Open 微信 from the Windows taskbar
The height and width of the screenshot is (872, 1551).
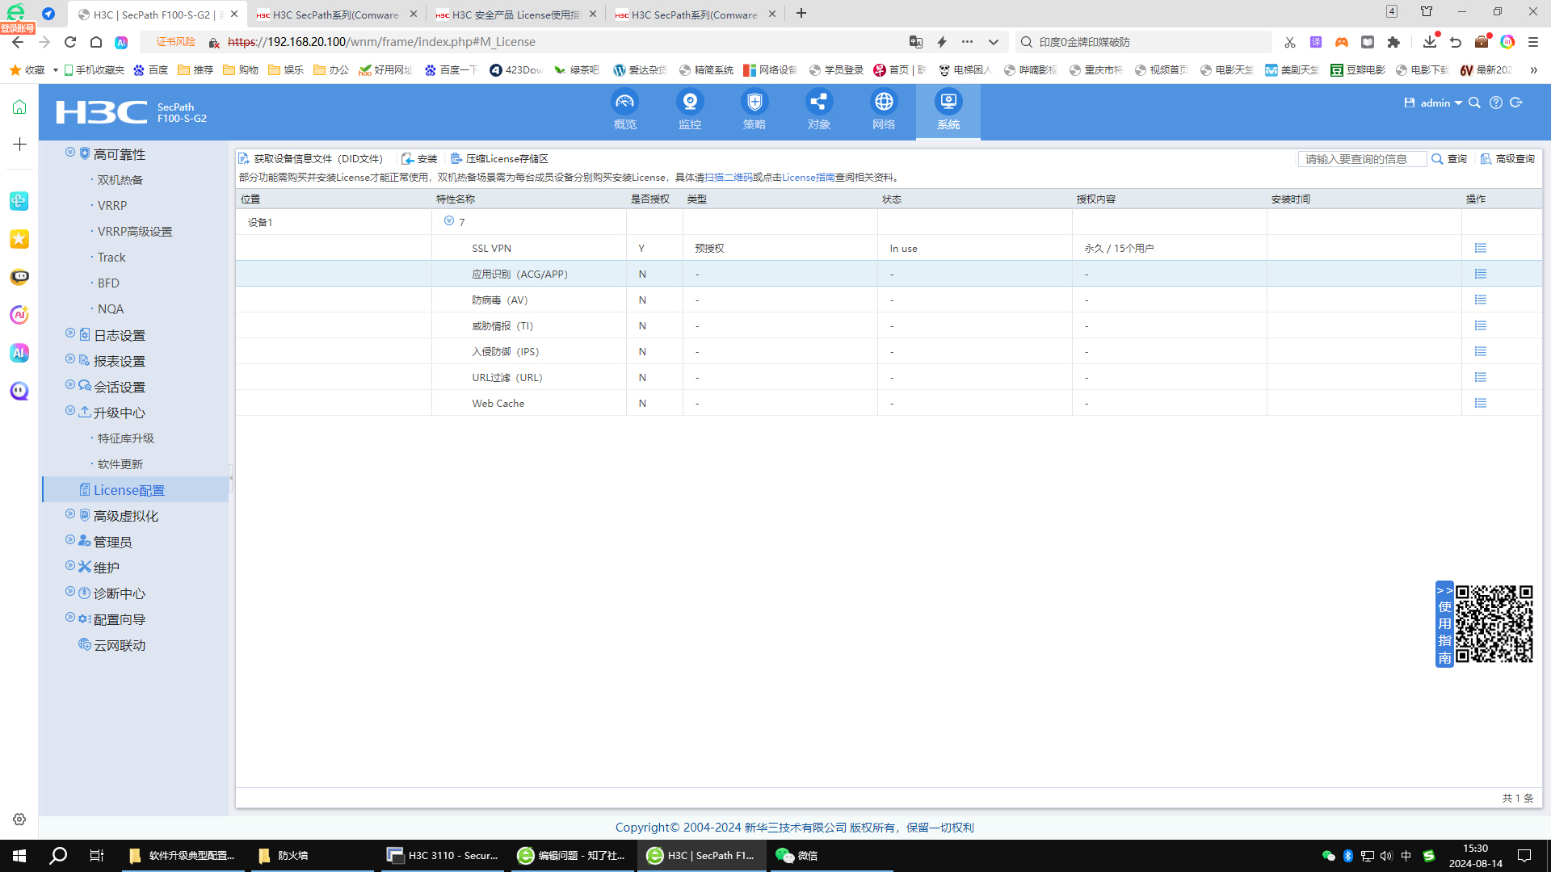pyautogui.click(x=797, y=856)
